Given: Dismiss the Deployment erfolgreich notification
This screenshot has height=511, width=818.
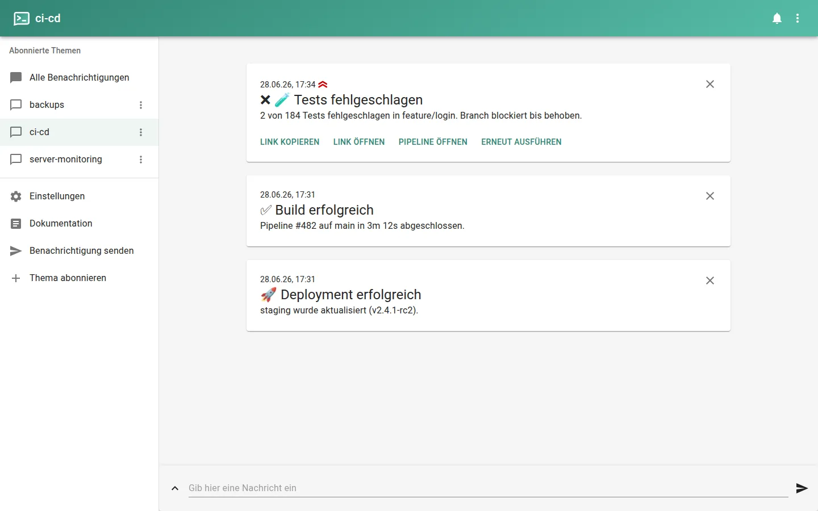Looking at the screenshot, I should (x=710, y=280).
